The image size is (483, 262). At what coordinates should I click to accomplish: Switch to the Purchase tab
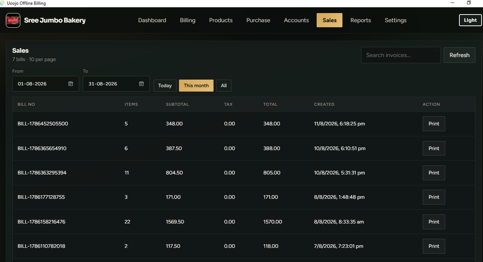(x=258, y=20)
